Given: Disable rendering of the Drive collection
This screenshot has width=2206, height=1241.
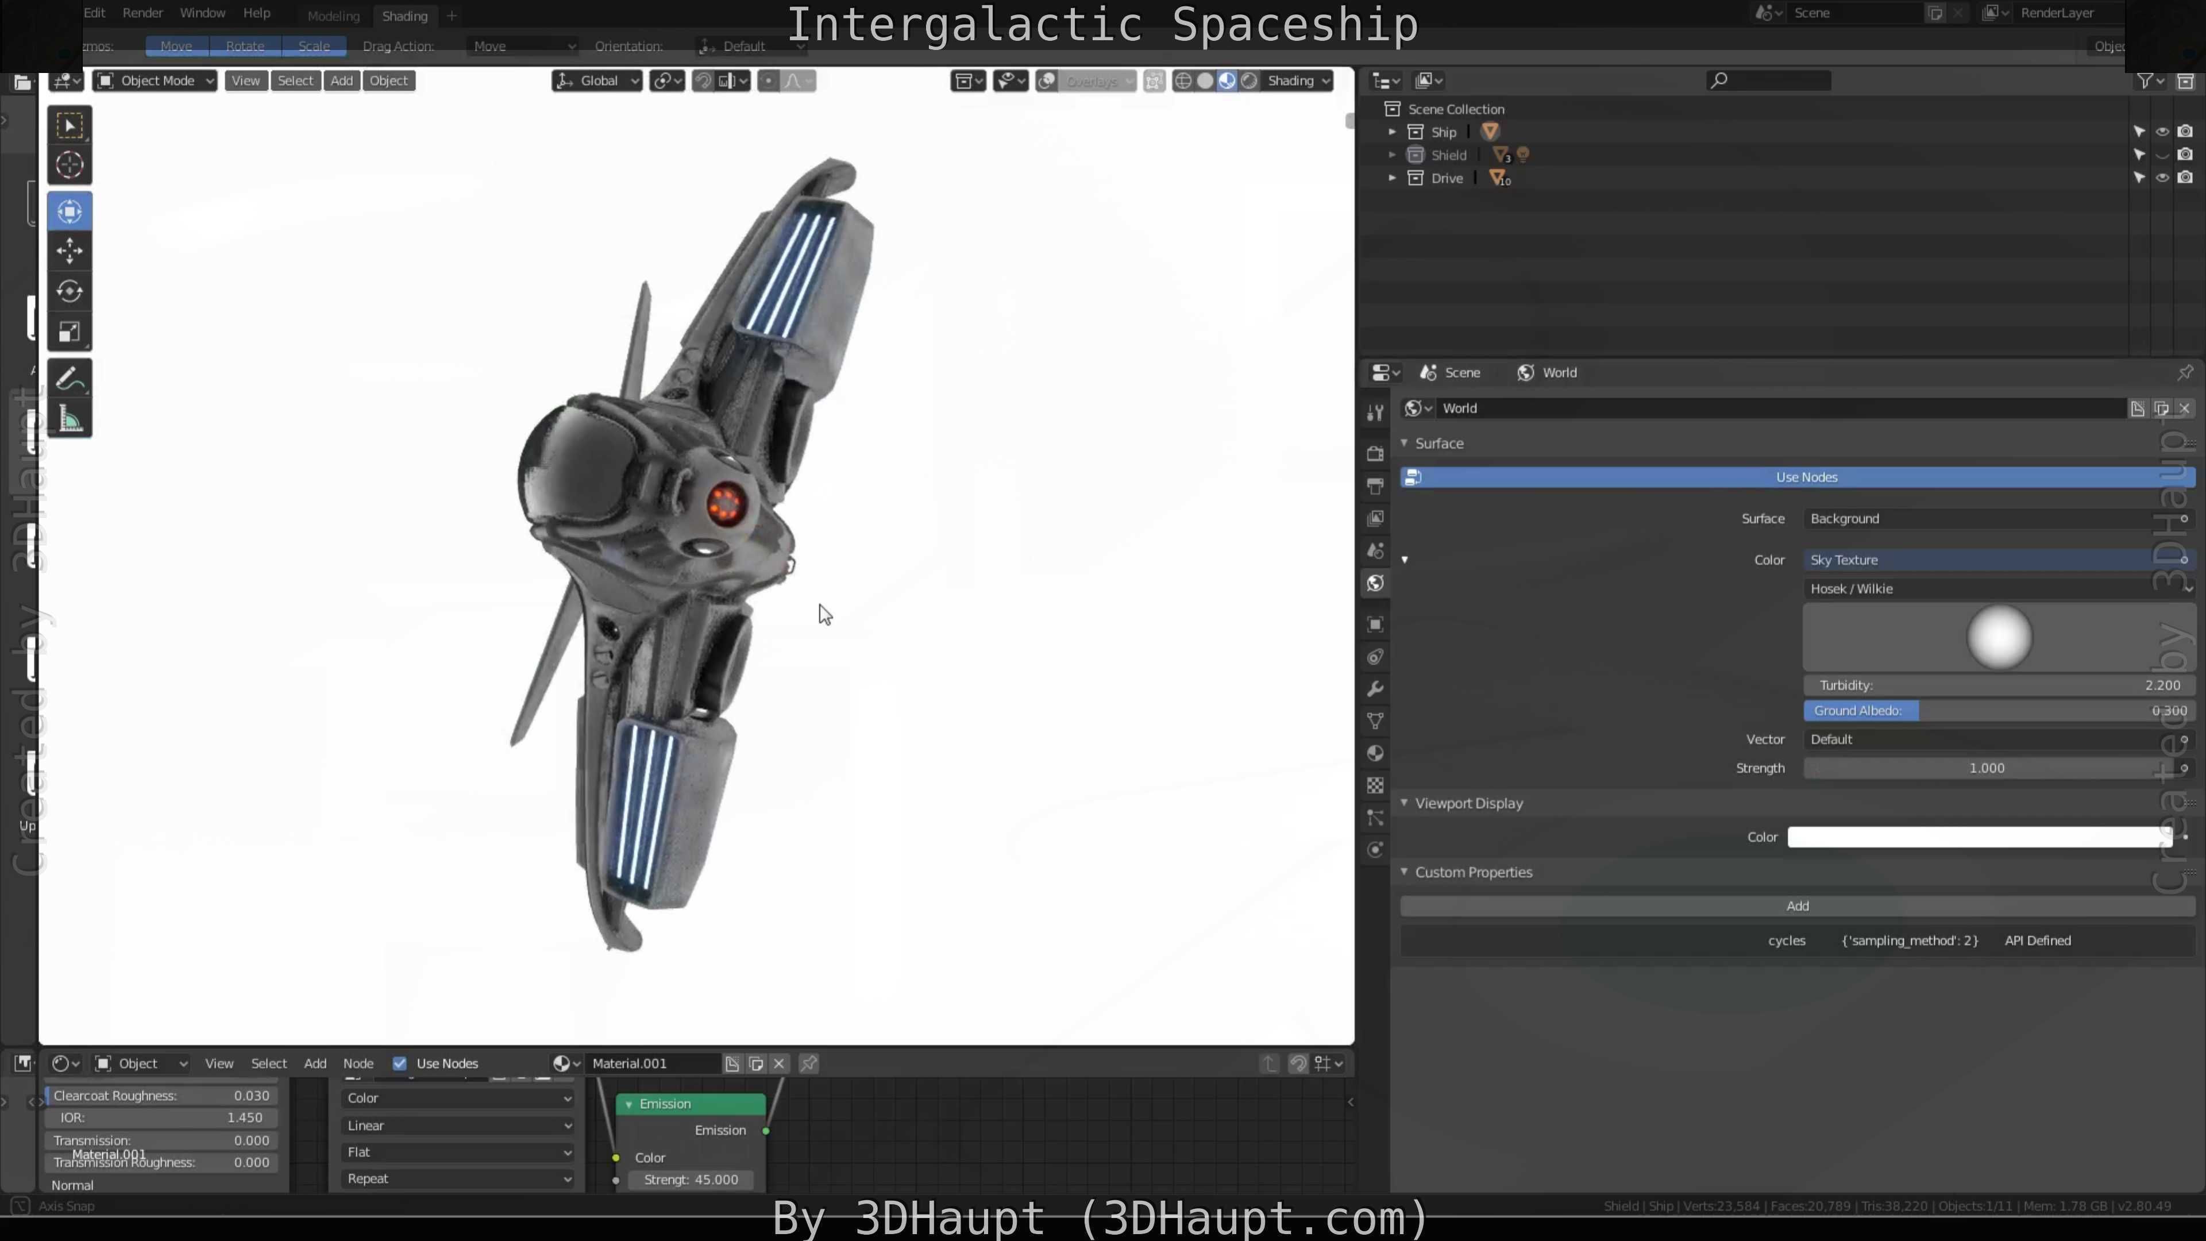Looking at the screenshot, I should coord(2185,178).
